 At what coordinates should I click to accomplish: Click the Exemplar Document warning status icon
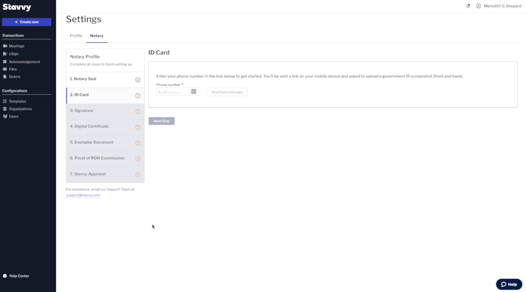coord(138,143)
